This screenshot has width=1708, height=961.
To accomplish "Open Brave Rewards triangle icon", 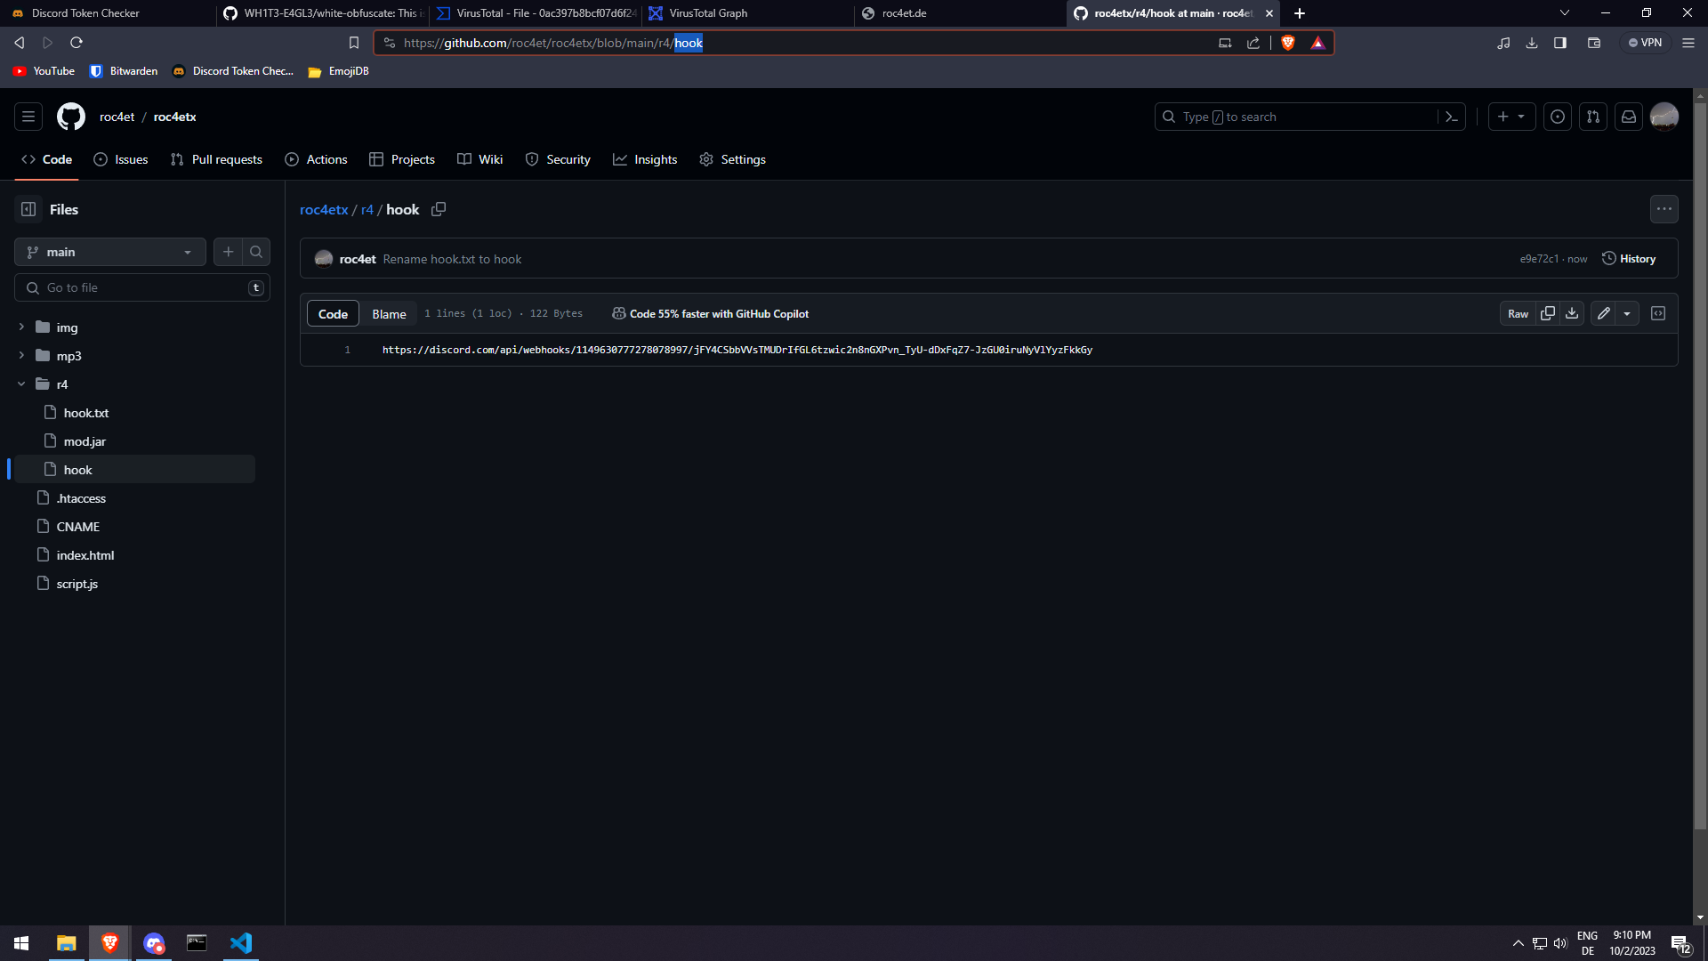I will pyautogui.click(x=1317, y=43).
